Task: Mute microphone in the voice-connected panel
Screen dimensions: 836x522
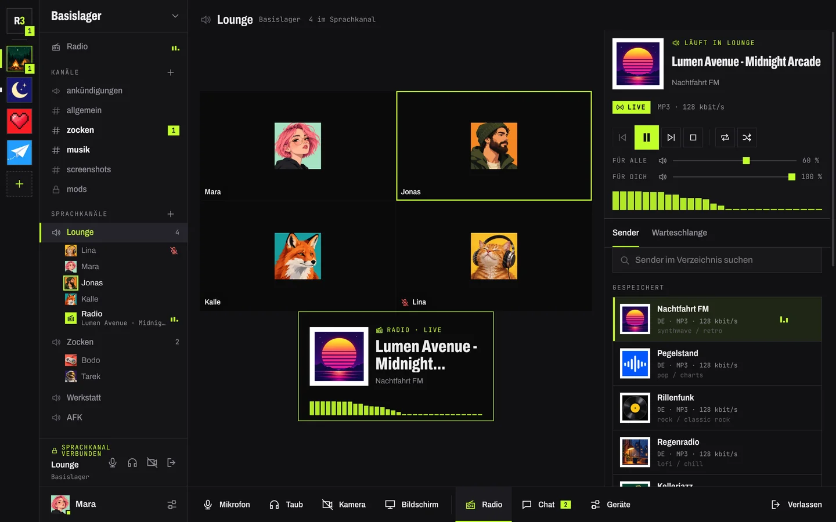Action: click(113, 462)
